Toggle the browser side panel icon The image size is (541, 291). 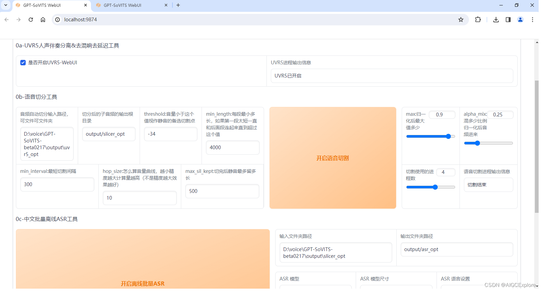508,20
